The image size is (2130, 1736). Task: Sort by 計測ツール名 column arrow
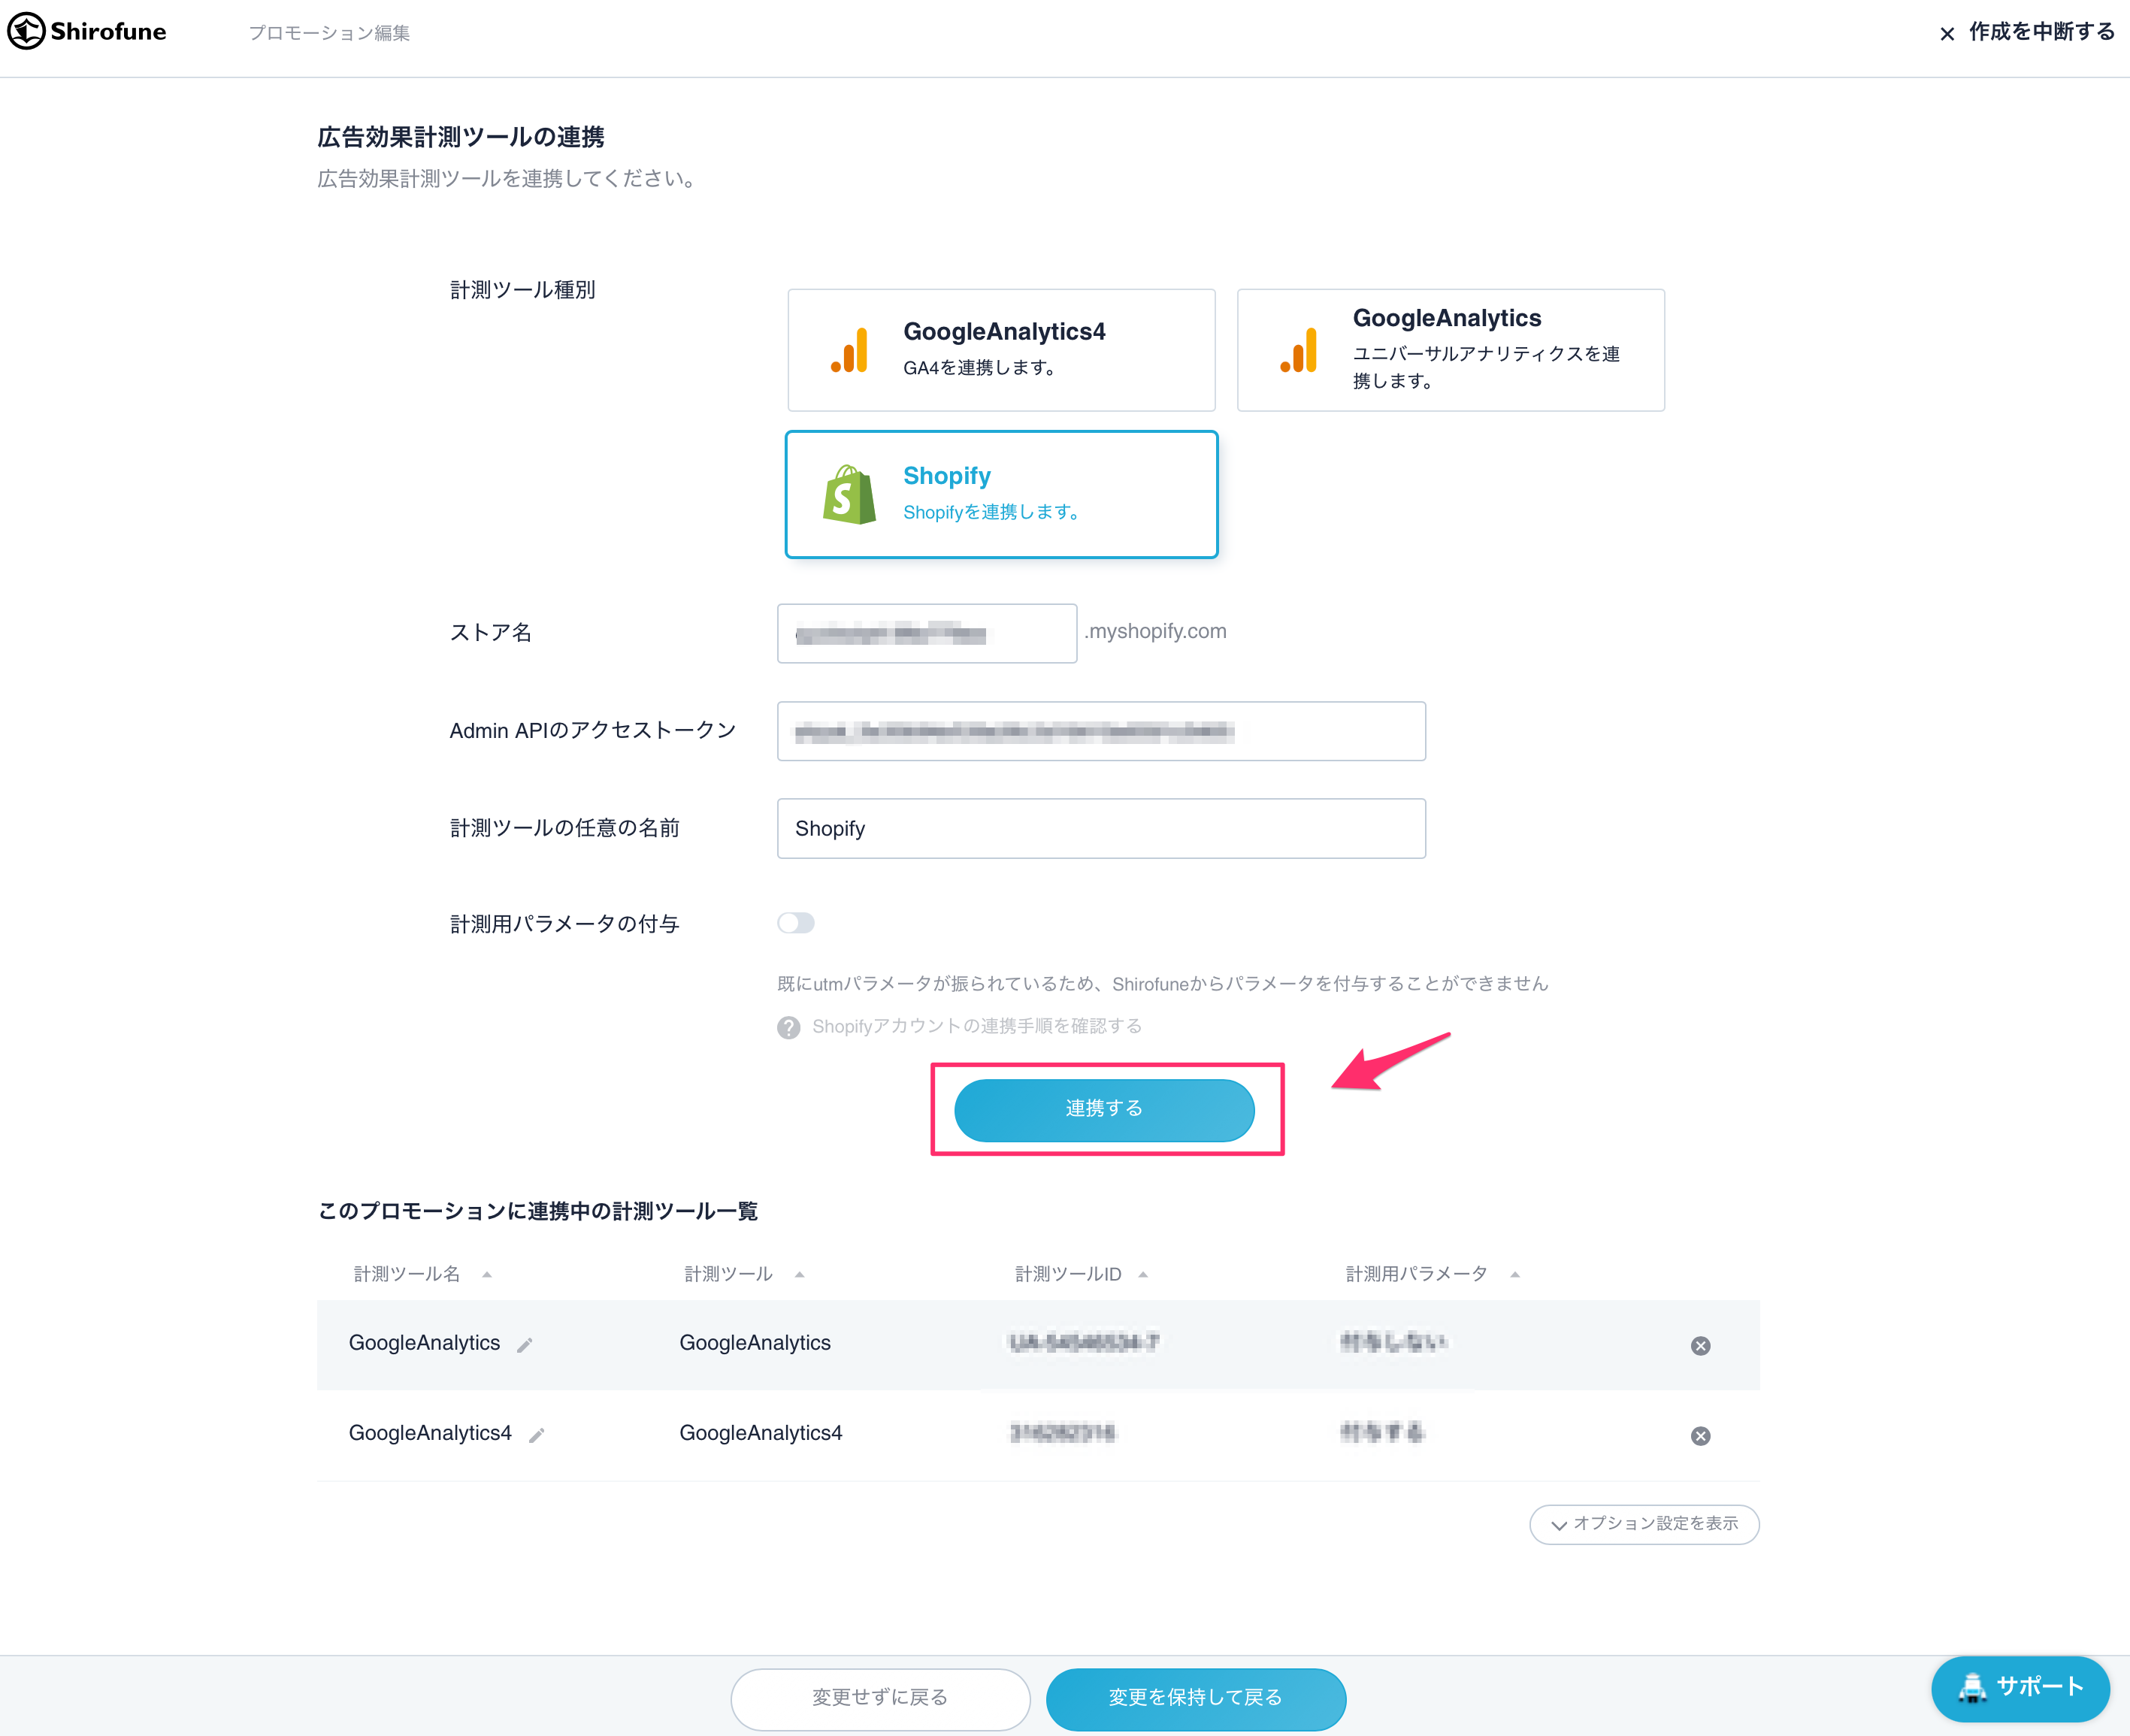pyautogui.click(x=487, y=1274)
